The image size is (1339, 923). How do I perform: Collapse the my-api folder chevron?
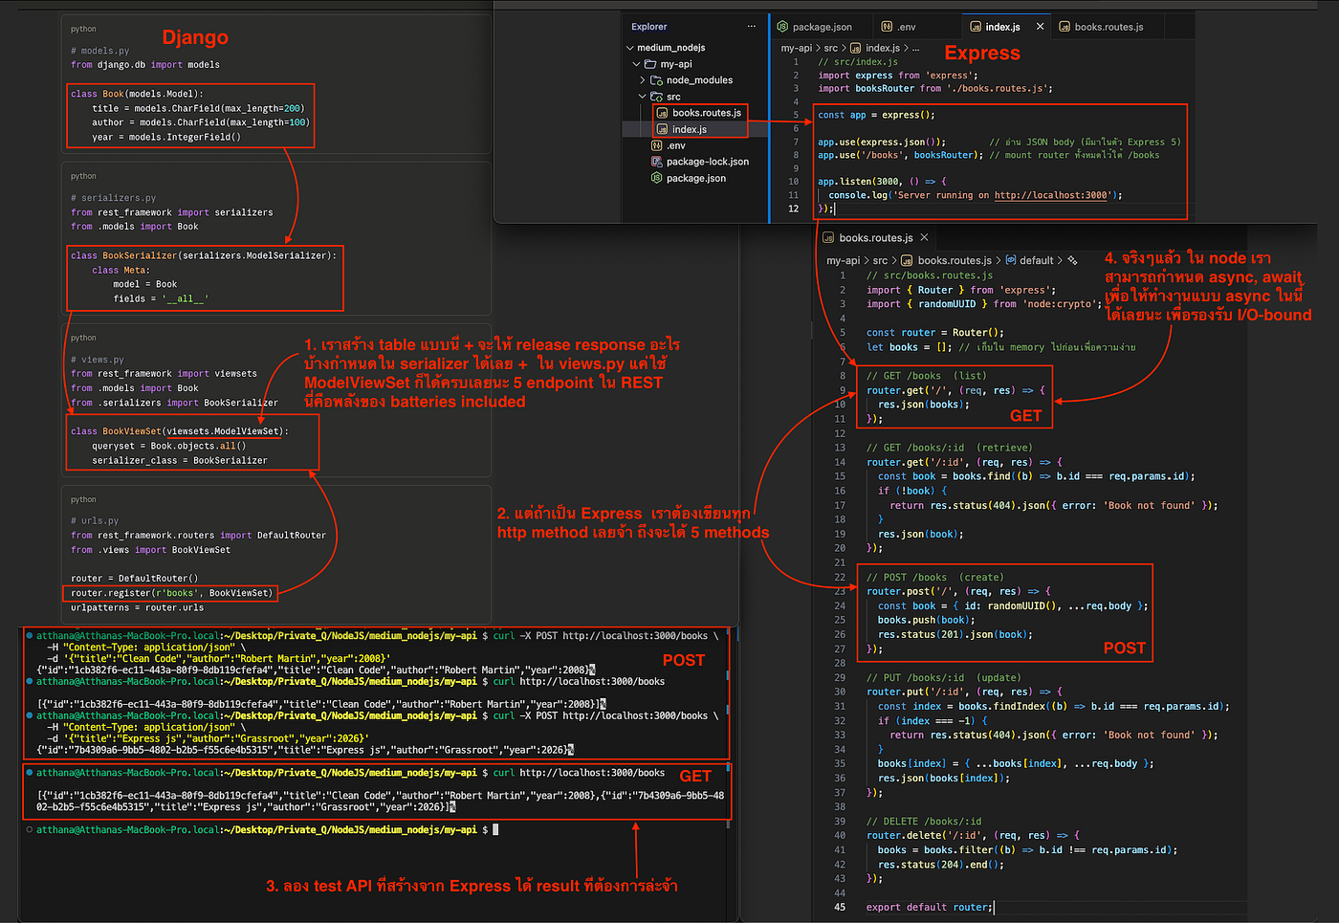click(637, 64)
